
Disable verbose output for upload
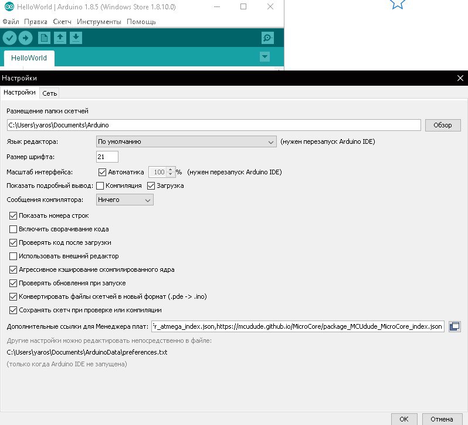tap(151, 185)
